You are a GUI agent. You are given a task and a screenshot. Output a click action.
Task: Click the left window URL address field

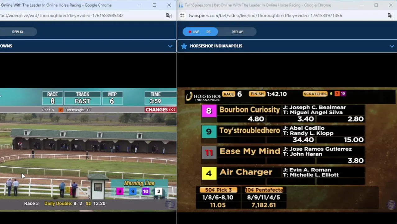click(62, 16)
